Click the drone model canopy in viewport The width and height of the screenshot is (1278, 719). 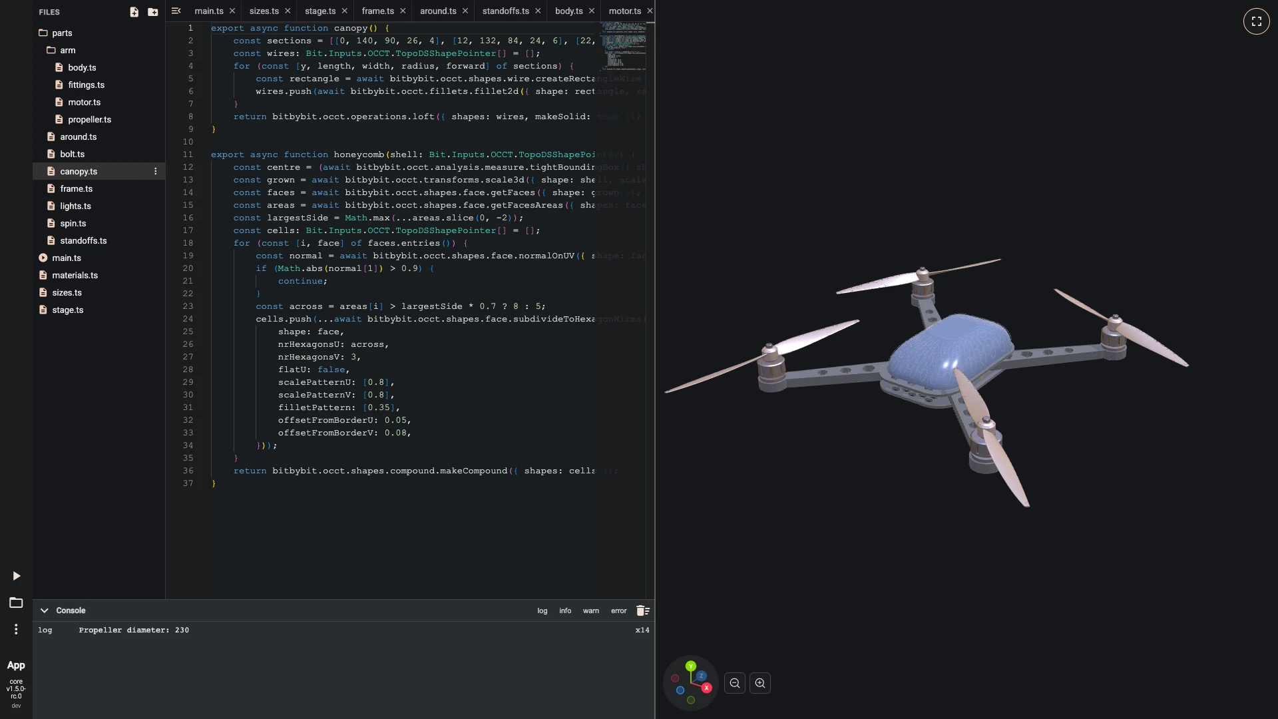tap(951, 352)
